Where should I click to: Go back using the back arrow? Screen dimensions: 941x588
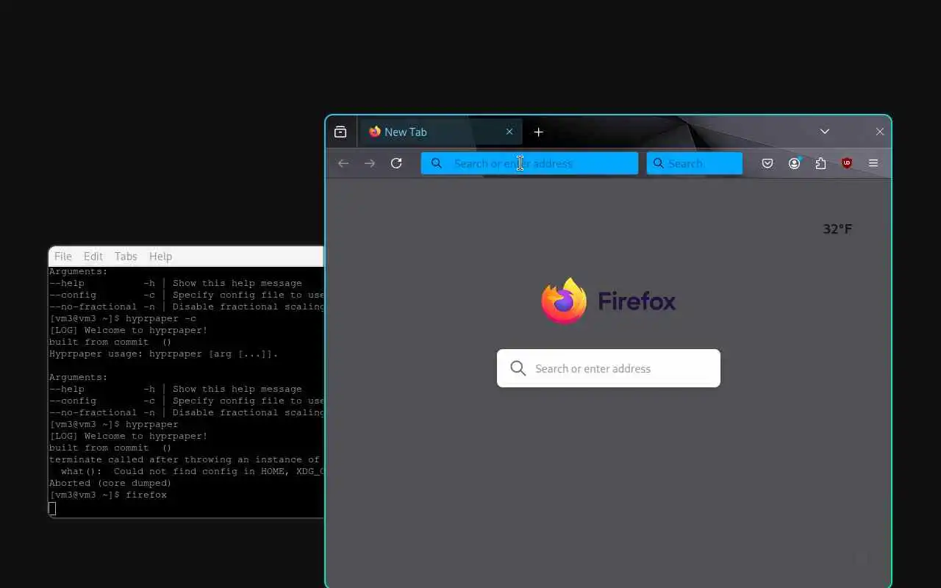click(343, 163)
